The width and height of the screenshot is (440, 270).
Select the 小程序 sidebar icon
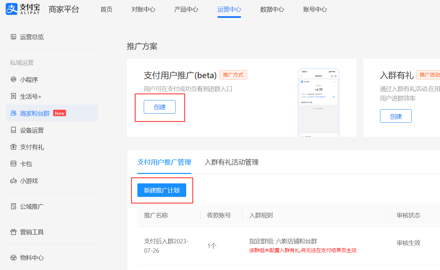pyautogui.click(x=13, y=80)
